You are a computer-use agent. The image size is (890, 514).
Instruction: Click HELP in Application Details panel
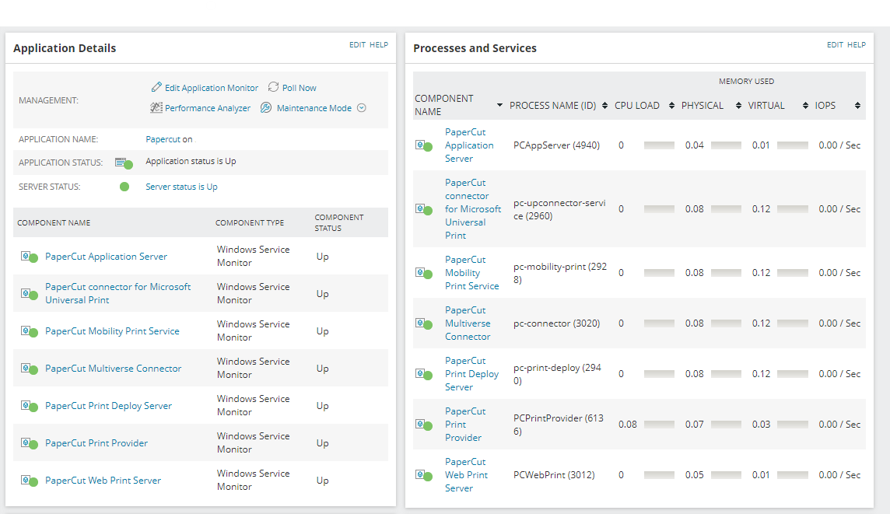pyautogui.click(x=379, y=45)
